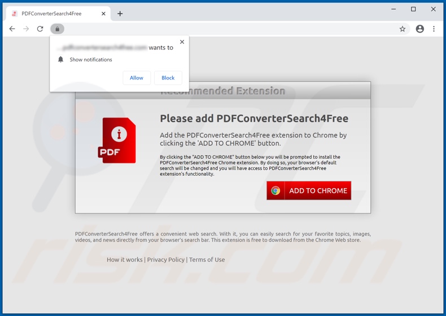The image size is (446, 316).
Task: Maximize the Chrome window
Action: [413, 9]
